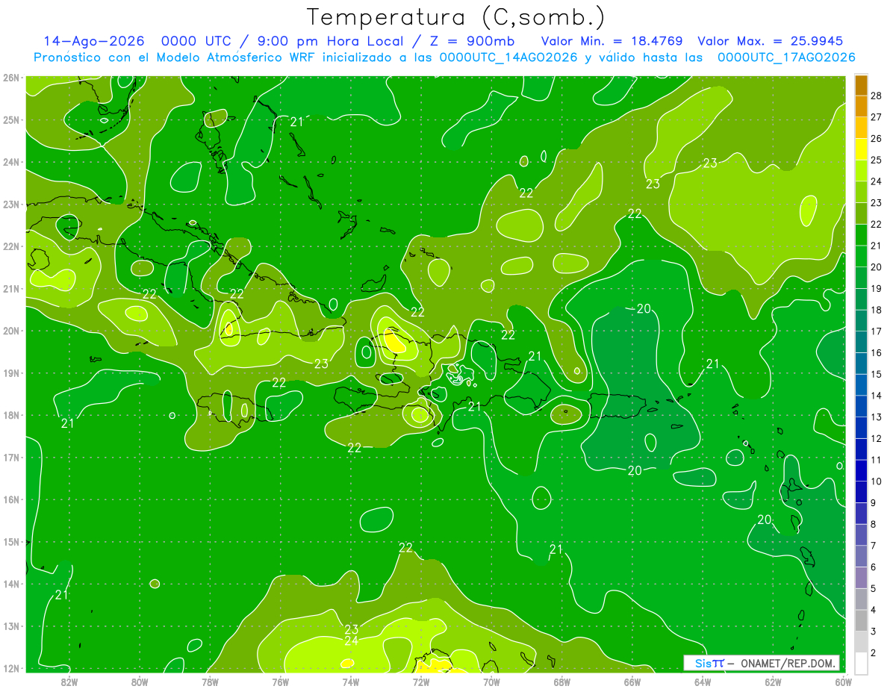Pick the blue legend swatch between 13 and 14

[x=861, y=406]
